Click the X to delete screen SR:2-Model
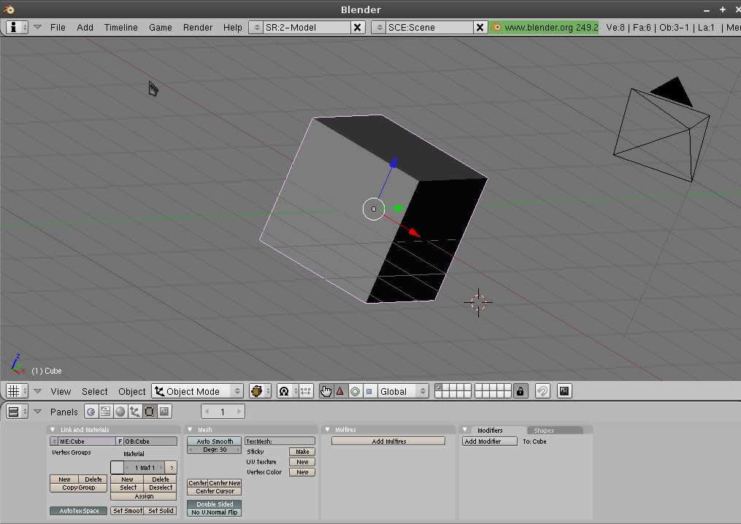 point(358,28)
